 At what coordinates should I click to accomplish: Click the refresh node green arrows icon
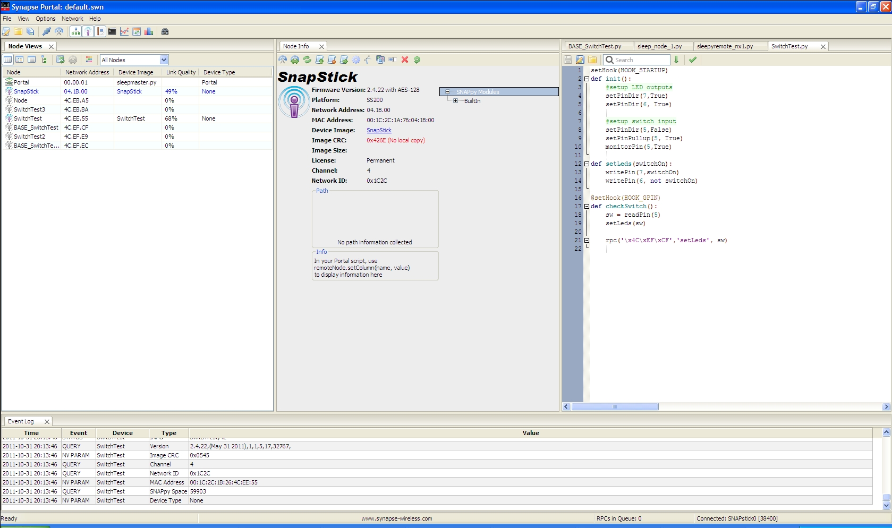(307, 60)
